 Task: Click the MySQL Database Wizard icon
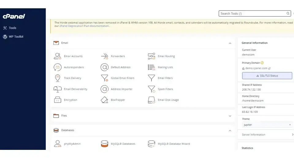(151, 144)
